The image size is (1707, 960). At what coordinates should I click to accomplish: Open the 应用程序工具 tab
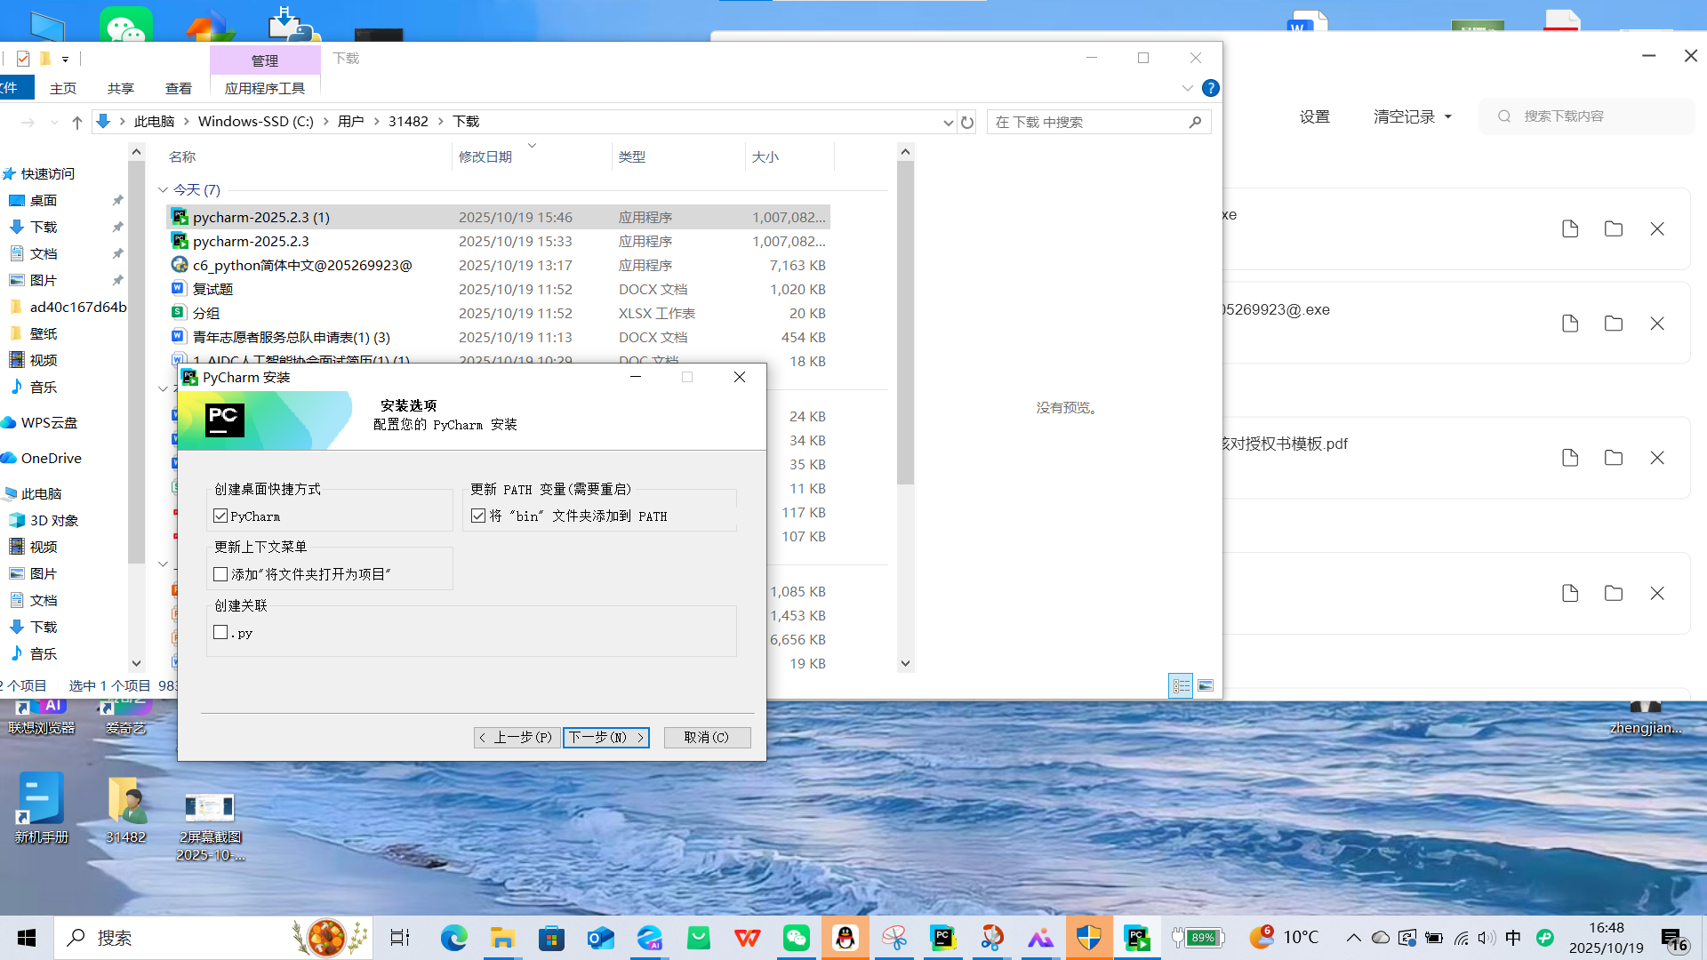click(264, 88)
